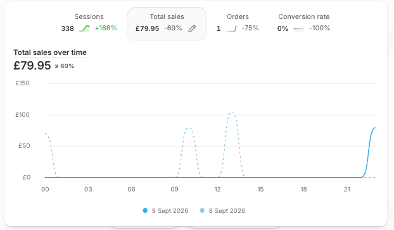Click the 338 sessions count
Image resolution: width=394 pixels, height=230 pixels.
[67, 28]
